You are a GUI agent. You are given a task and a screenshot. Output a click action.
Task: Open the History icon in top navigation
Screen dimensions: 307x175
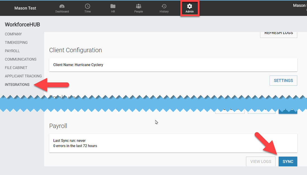coord(164,6)
